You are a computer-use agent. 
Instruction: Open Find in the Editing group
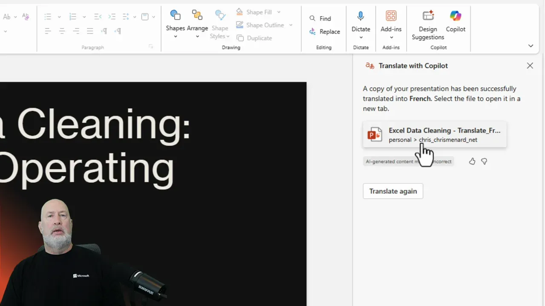321,18
